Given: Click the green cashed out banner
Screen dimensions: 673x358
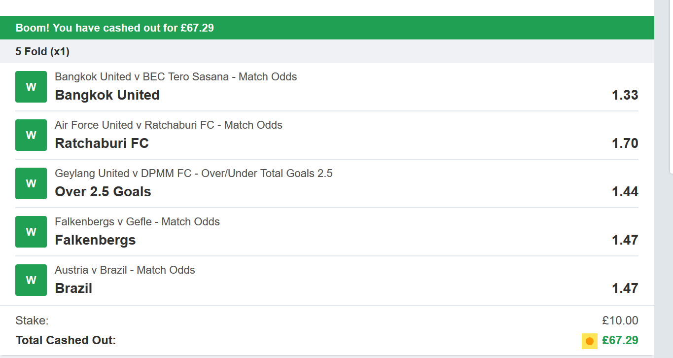Looking at the screenshot, I should [x=327, y=28].
